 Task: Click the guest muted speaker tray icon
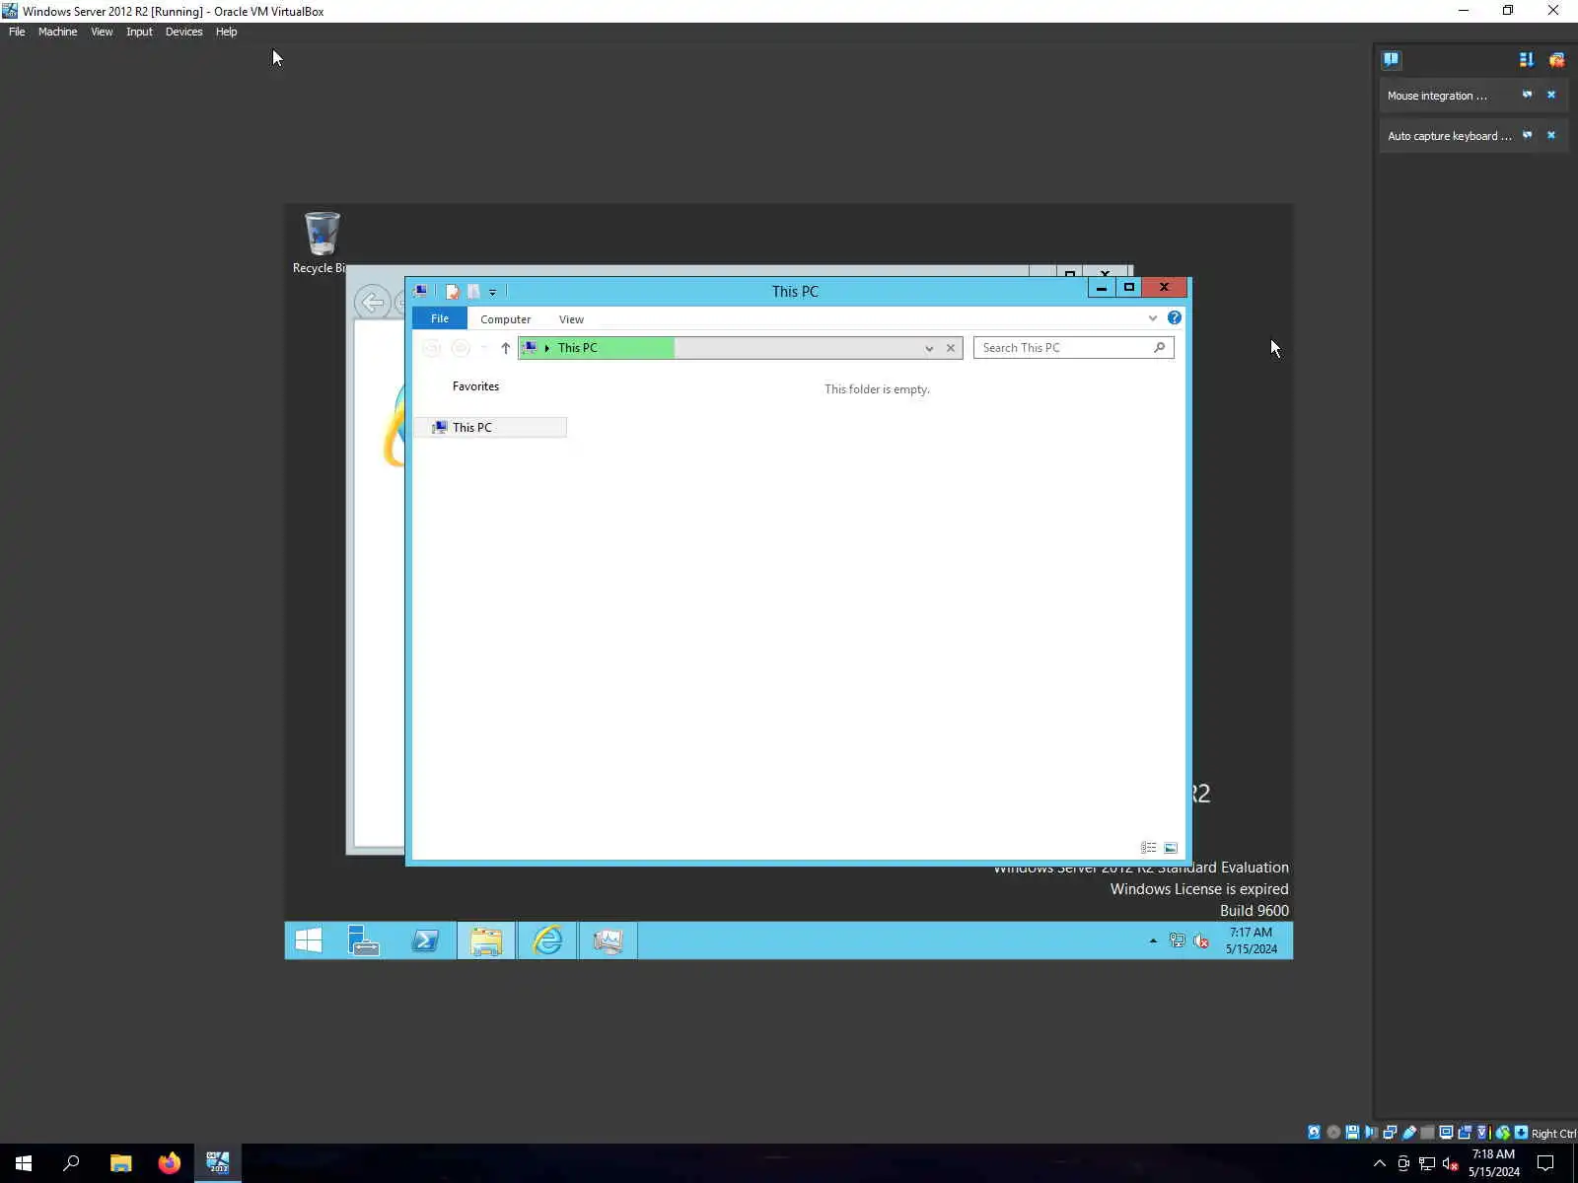pyautogui.click(x=1201, y=940)
